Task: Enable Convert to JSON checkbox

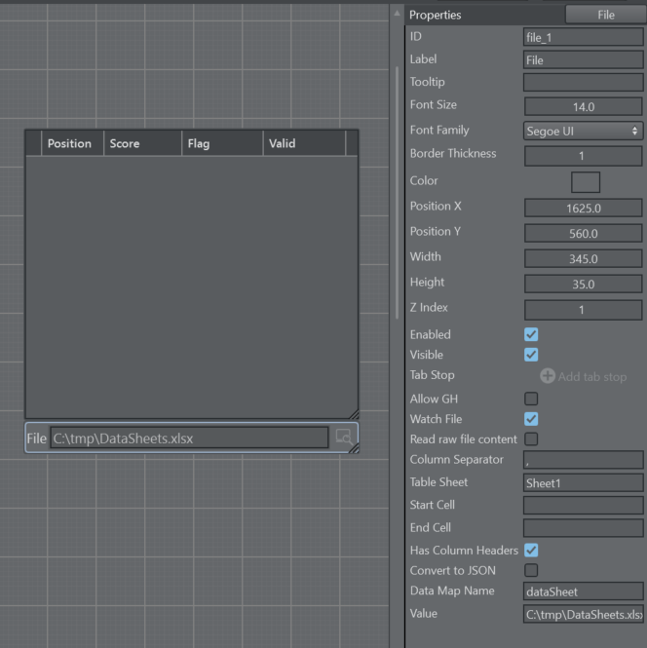Action: coord(531,570)
